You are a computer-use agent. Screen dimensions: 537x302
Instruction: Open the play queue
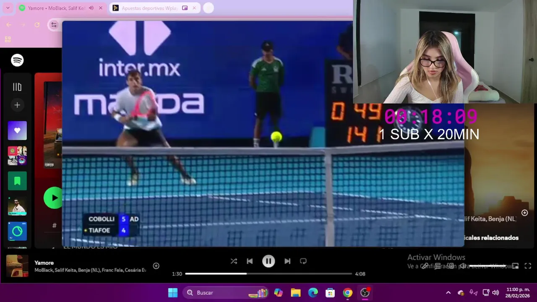(x=438, y=266)
